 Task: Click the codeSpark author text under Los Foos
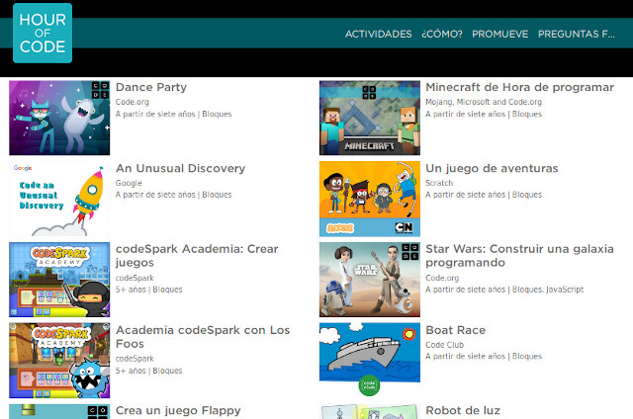tap(135, 359)
